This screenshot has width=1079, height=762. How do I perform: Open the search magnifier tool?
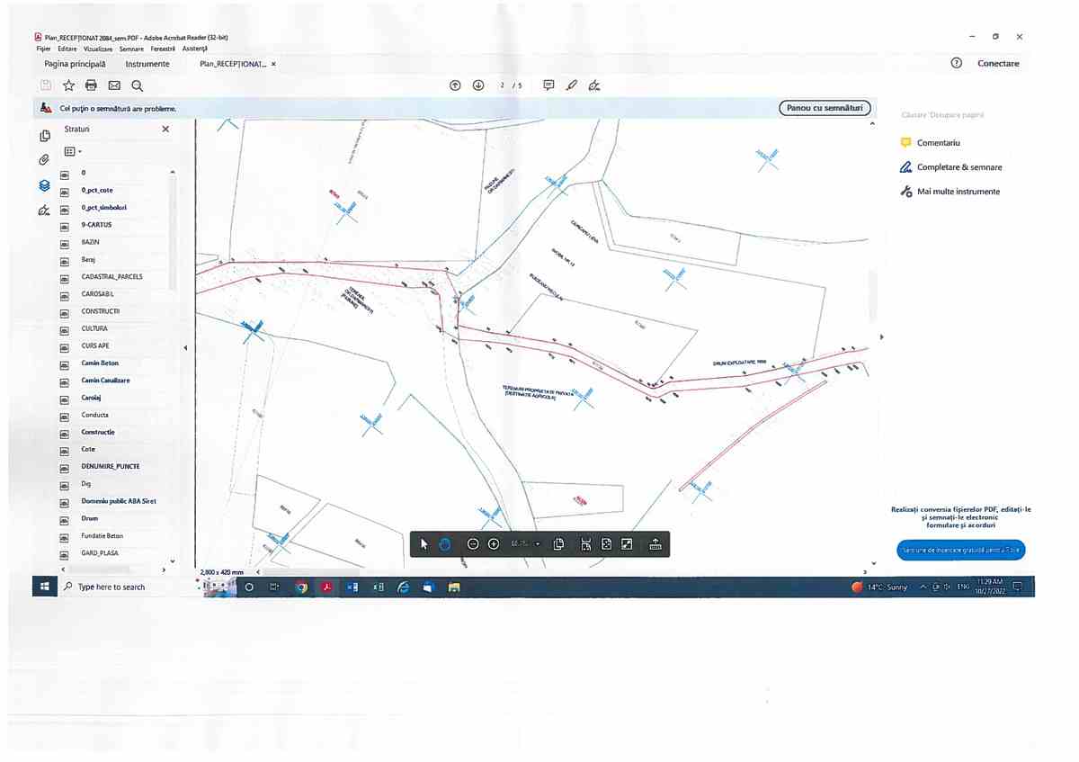pyautogui.click(x=138, y=85)
